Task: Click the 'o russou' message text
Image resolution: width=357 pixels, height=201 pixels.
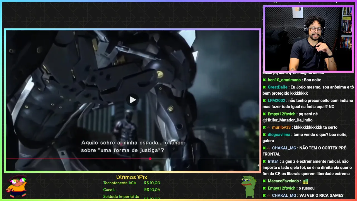Action: coord(307,188)
